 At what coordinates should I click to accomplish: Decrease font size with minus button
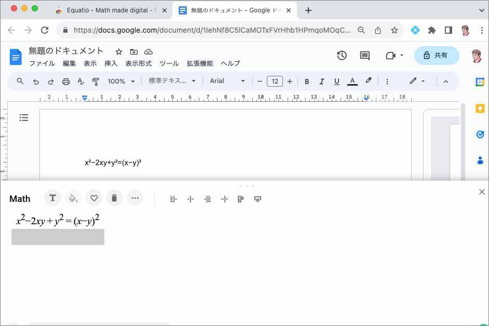point(260,81)
